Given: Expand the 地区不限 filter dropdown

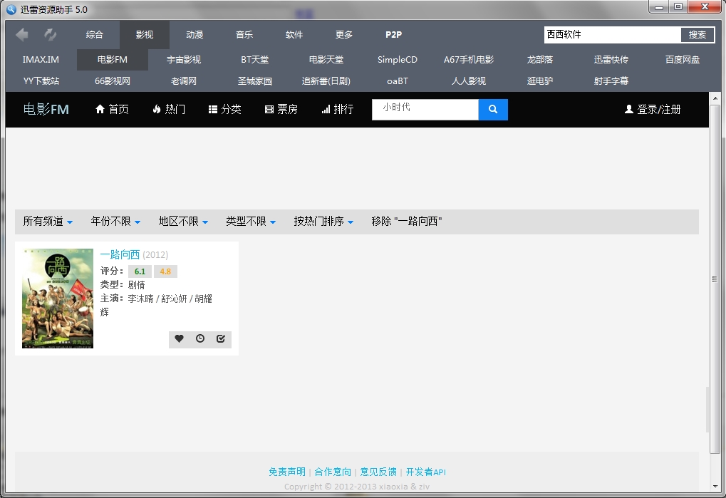Looking at the screenshot, I should pyautogui.click(x=183, y=222).
